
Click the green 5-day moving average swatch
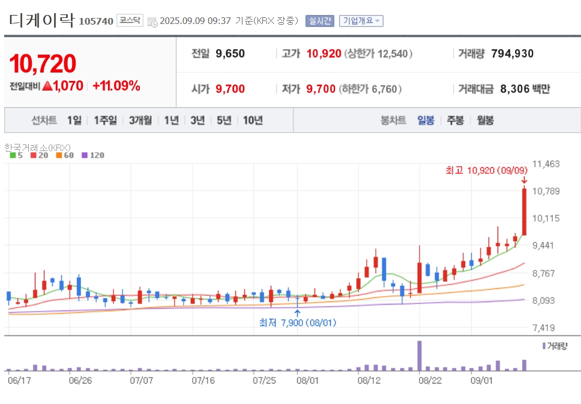[13, 155]
